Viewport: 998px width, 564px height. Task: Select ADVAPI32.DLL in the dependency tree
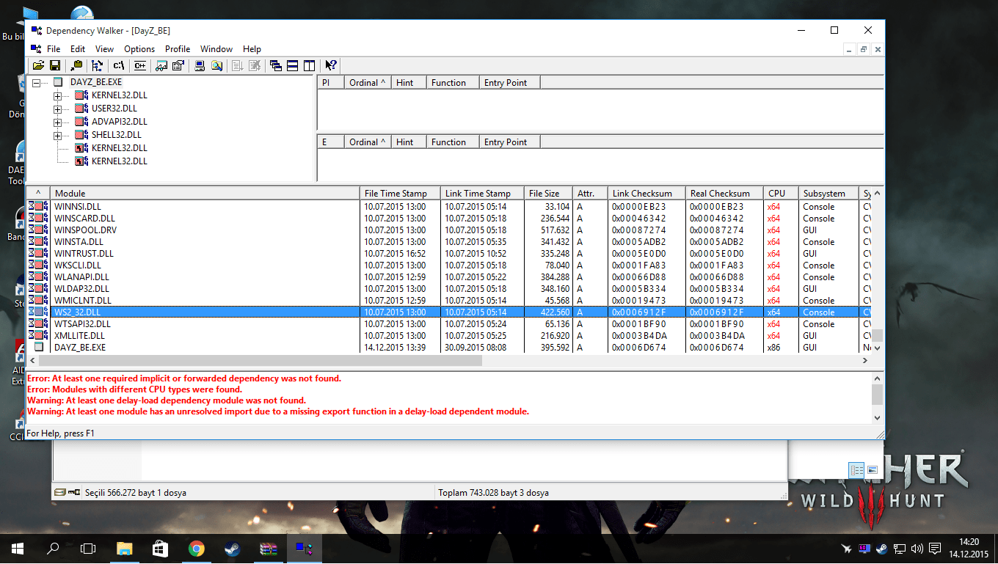click(x=119, y=122)
